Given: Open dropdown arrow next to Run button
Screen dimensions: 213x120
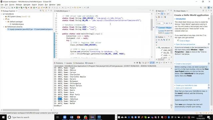Looking at the screenshot, I should tap(19, 8).
